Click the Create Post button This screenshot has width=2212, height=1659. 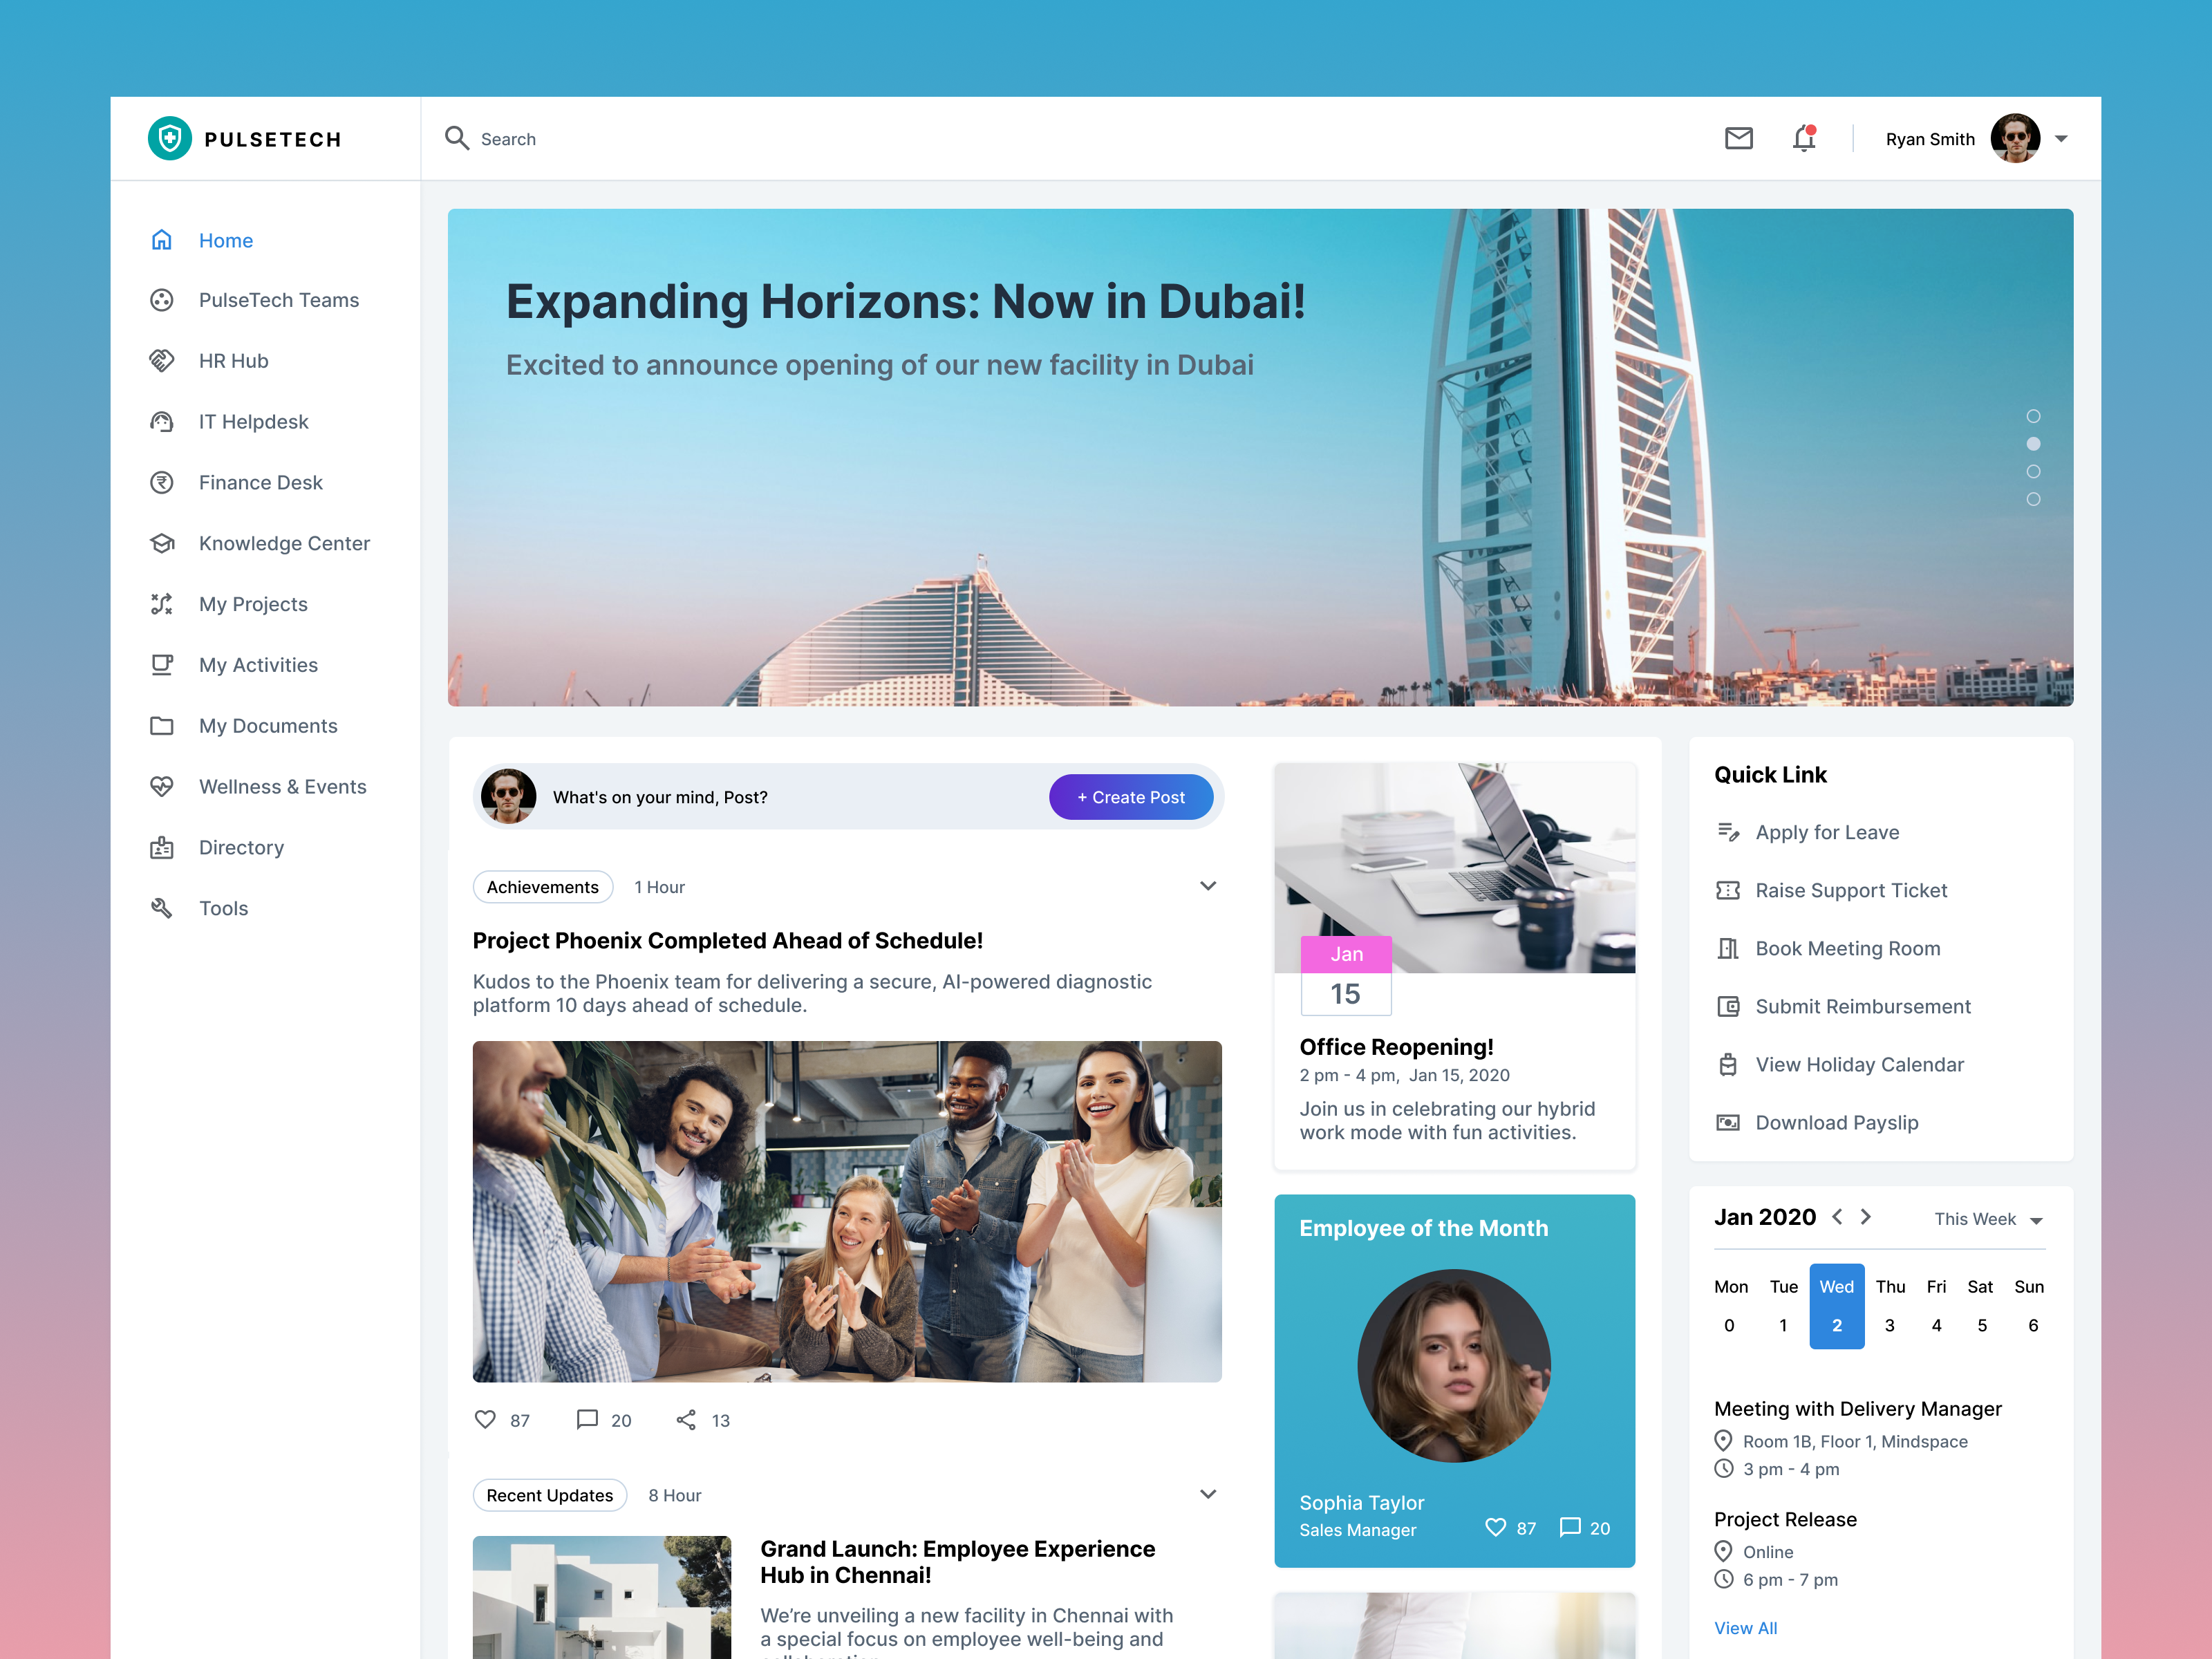pyautogui.click(x=1131, y=797)
